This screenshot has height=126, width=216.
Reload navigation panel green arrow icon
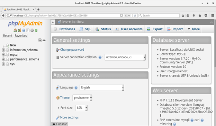pyautogui.click(x=36, y=30)
